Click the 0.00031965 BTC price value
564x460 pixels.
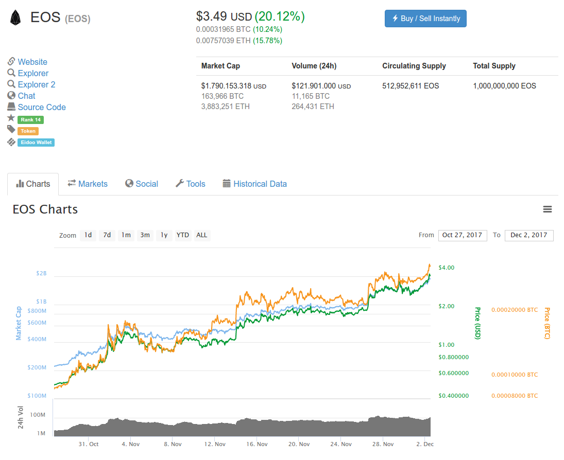point(223,29)
